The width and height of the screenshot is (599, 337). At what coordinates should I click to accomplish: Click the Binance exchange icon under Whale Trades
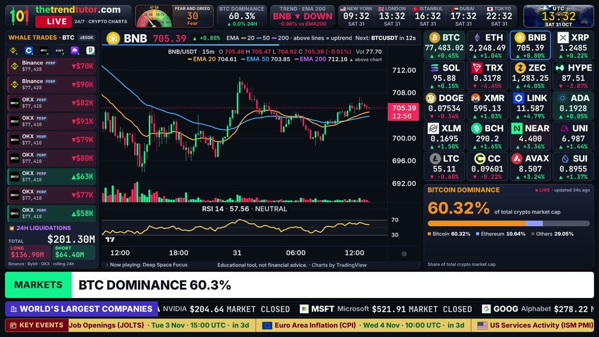[14, 51]
